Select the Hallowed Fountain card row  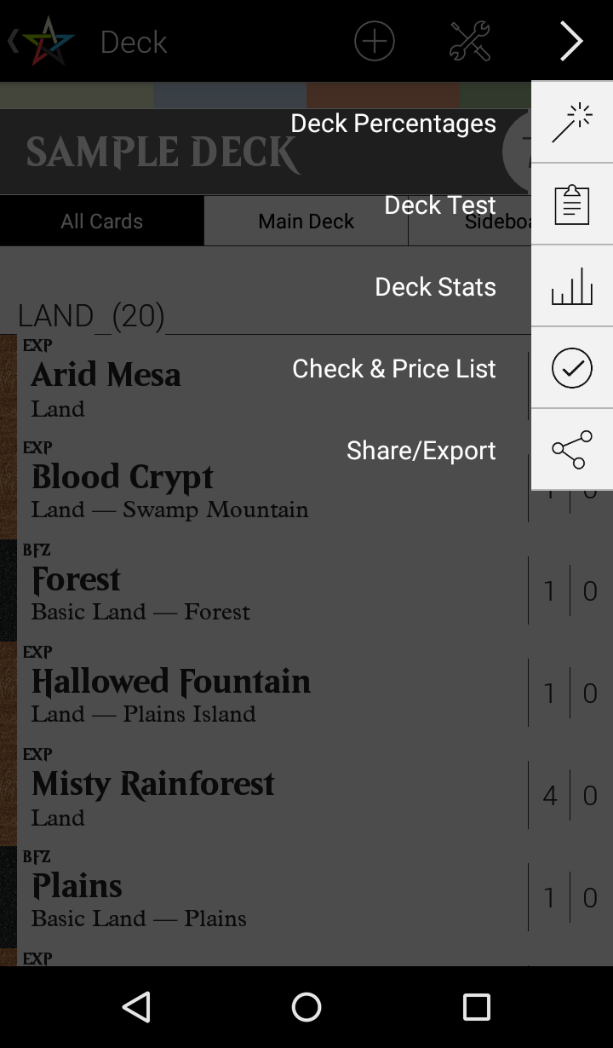pyautogui.click(x=170, y=693)
